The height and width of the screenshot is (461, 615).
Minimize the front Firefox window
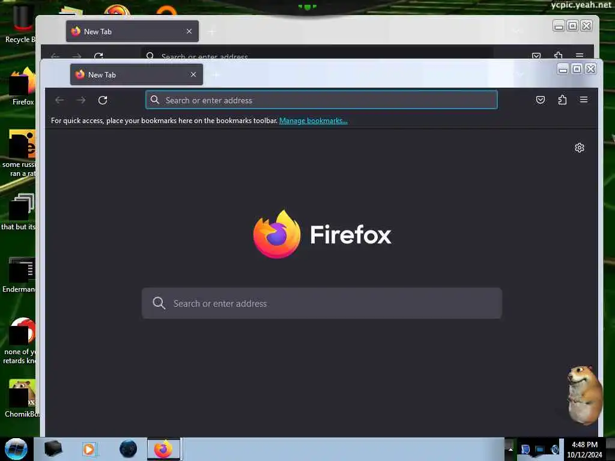563,70
